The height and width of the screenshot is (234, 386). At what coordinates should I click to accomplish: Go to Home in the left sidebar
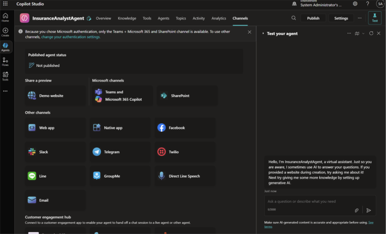(5, 17)
